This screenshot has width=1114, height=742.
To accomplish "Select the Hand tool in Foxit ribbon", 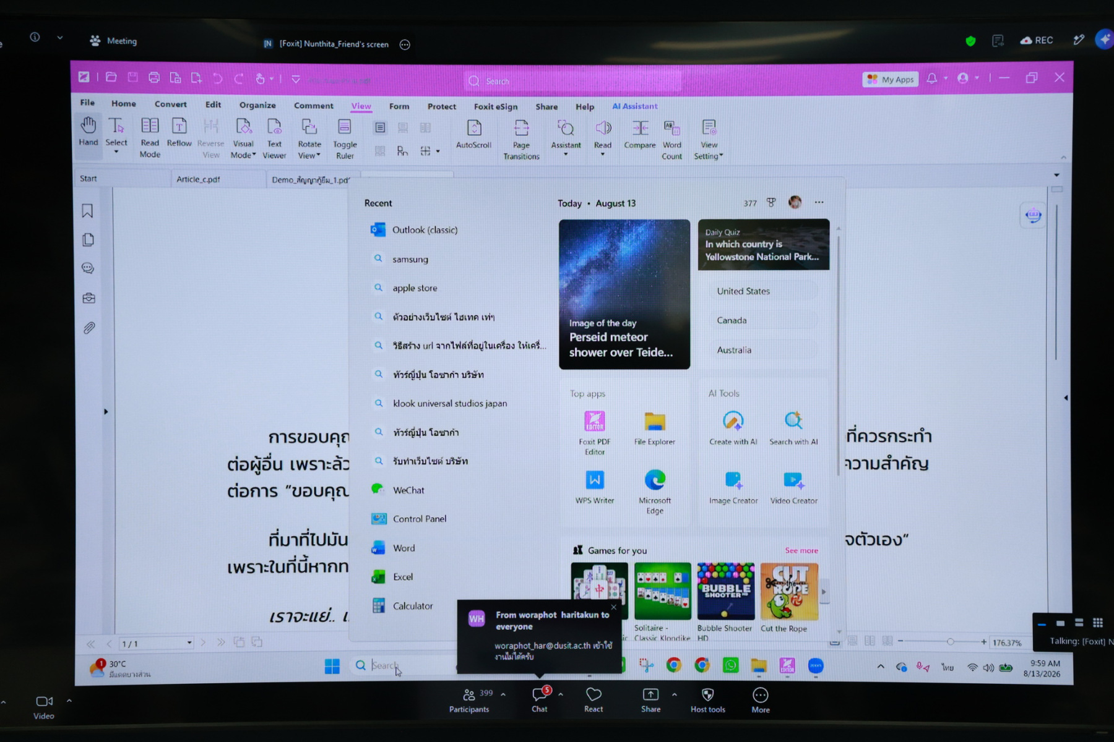I will click(x=88, y=131).
